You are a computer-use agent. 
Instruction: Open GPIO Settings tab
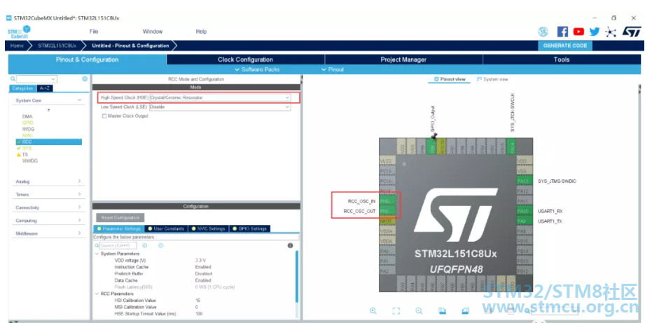point(249,229)
